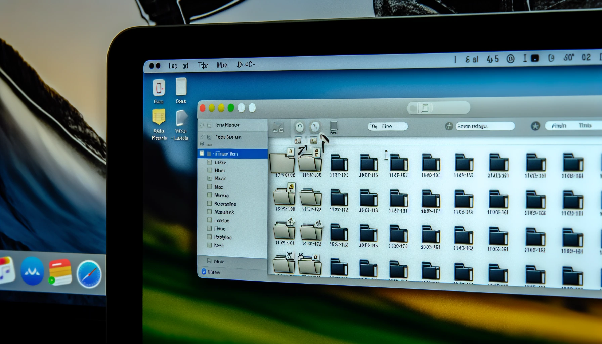This screenshot has height=344, width=602.
Task: Switch to the Finuin segment in toolbar
Action: tap(559, 126)
